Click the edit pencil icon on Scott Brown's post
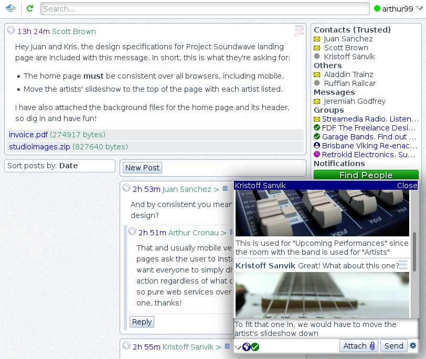This screenshot has width=426, height=359. 299,31
